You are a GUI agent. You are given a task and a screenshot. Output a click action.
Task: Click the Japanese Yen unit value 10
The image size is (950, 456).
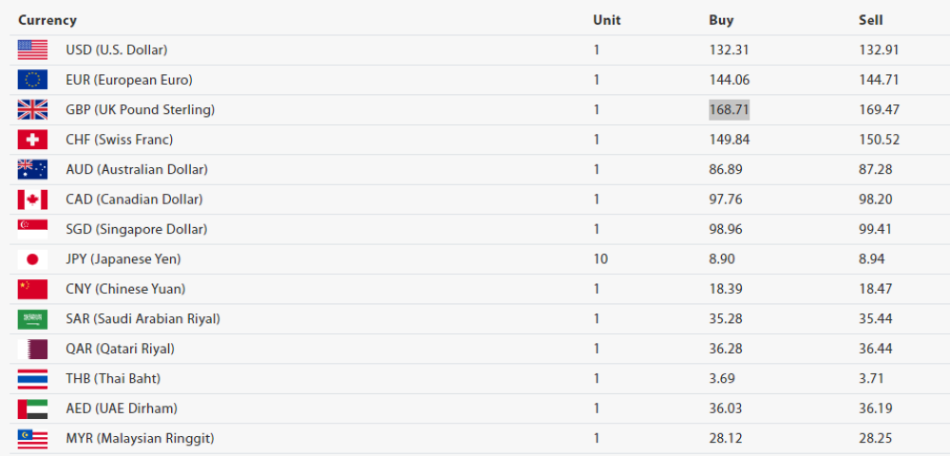click(600, 259)
